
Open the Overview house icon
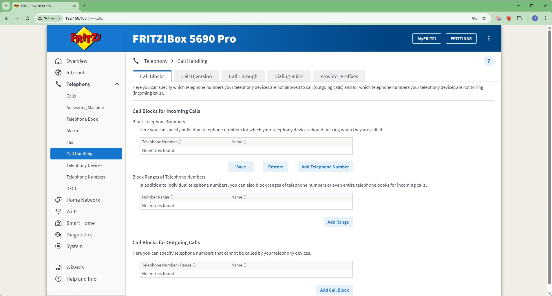point(59,61)
